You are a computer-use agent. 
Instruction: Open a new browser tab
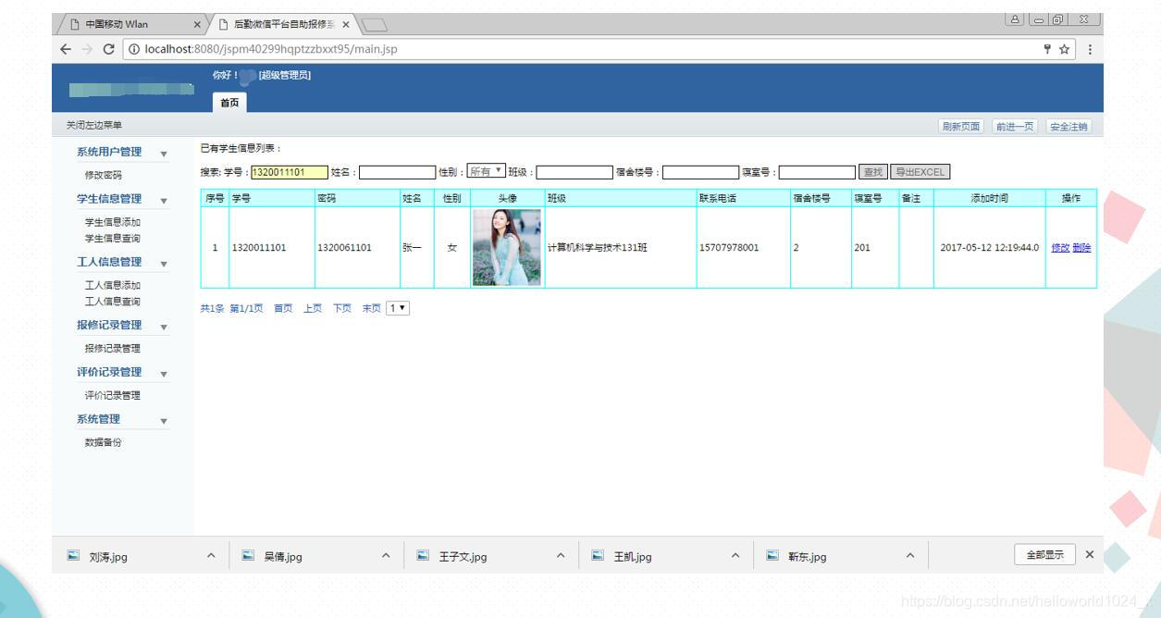pos(374,25)
